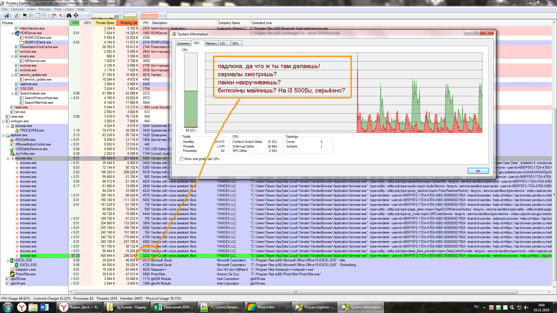Click the crosshair Find Window's Process icon
Image resolution: width=557 pixels, height=313 pixels.
(x=76, y=15)
